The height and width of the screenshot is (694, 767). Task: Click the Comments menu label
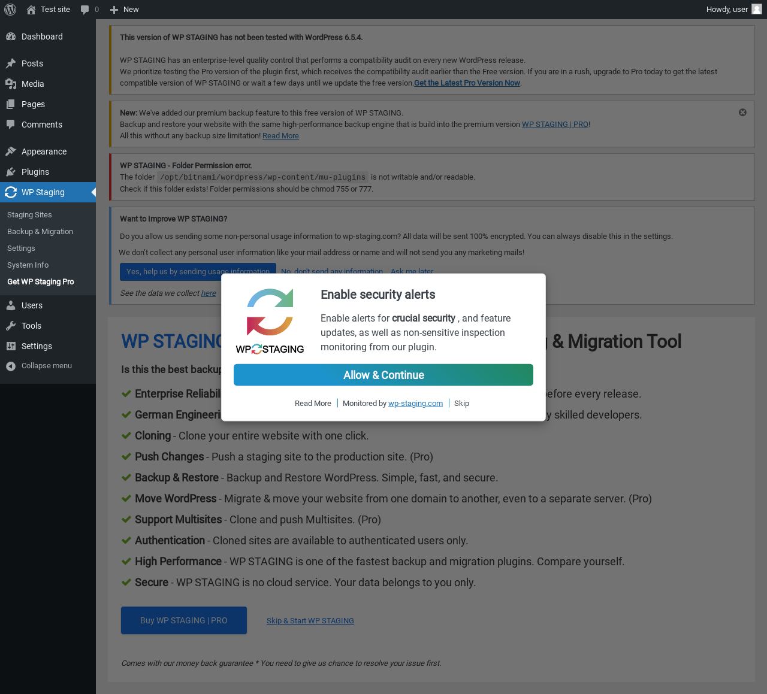click(42, 125)
